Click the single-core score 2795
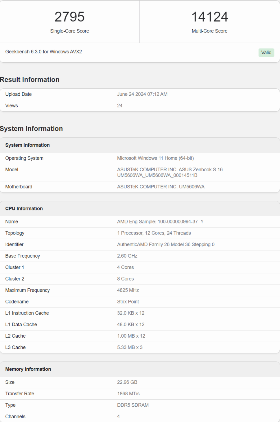 (69, 17)
